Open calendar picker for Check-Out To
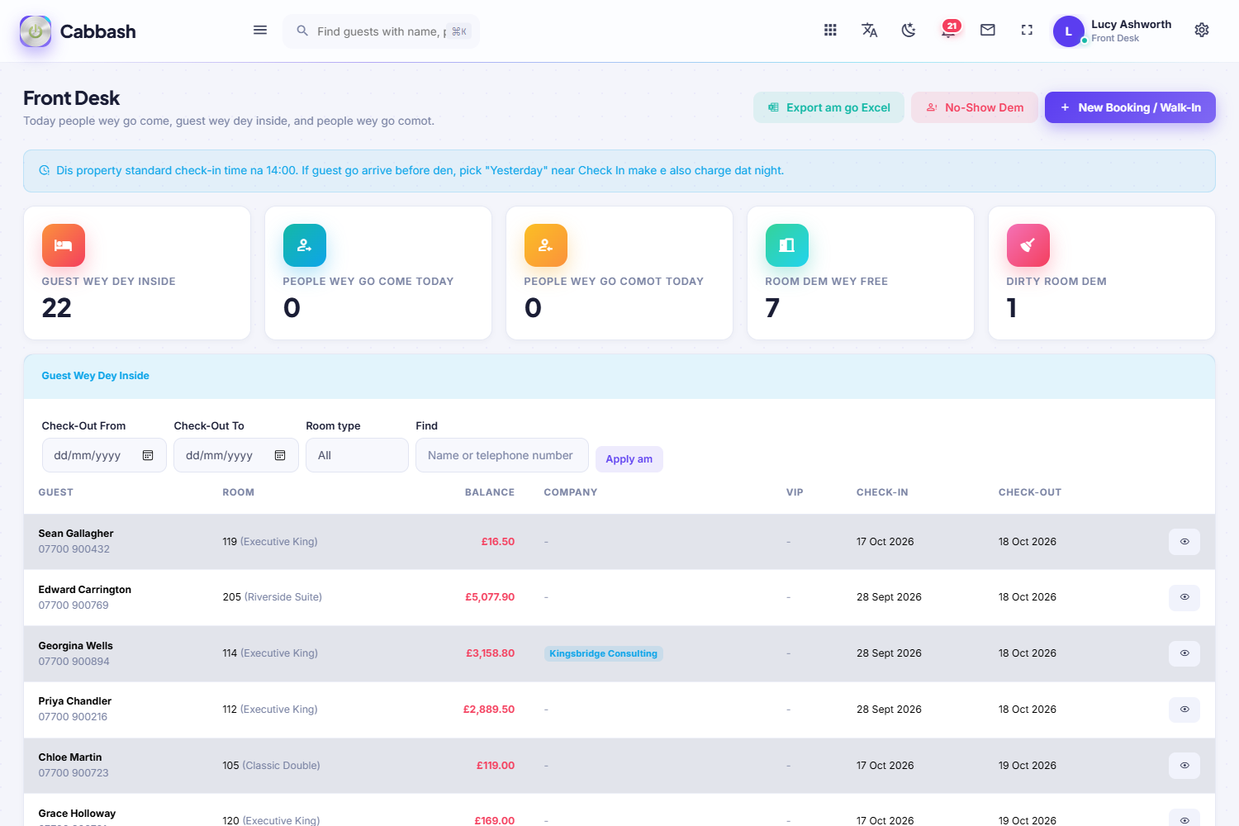1239x826 pixels. pyautogui.click(x=280, y=455)
